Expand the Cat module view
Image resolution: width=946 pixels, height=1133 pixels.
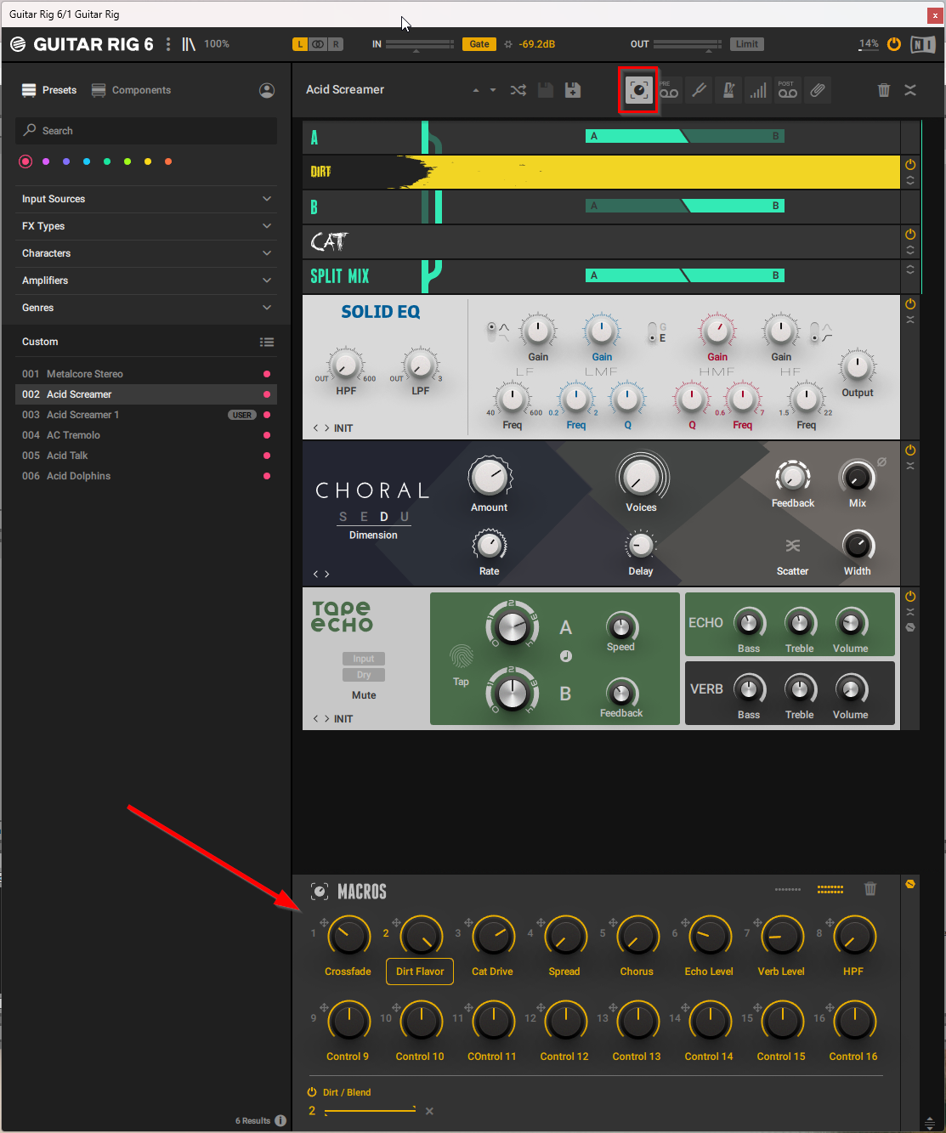(910, 251)
